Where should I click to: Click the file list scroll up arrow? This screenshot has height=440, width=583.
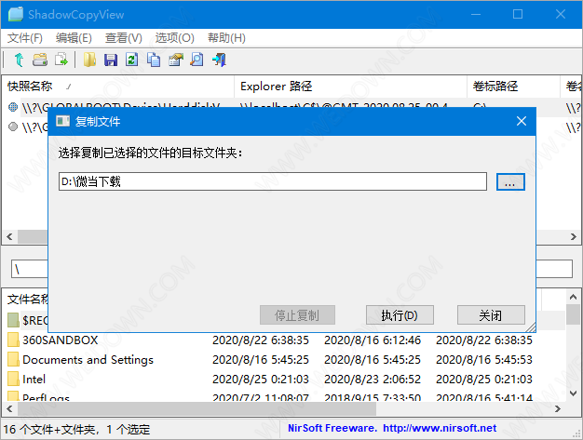click(x=573, y=297)
